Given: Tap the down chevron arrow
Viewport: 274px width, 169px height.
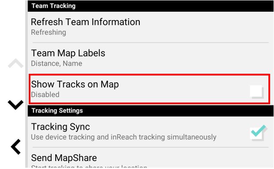Looking at the screenshot, I should (15, 105).
